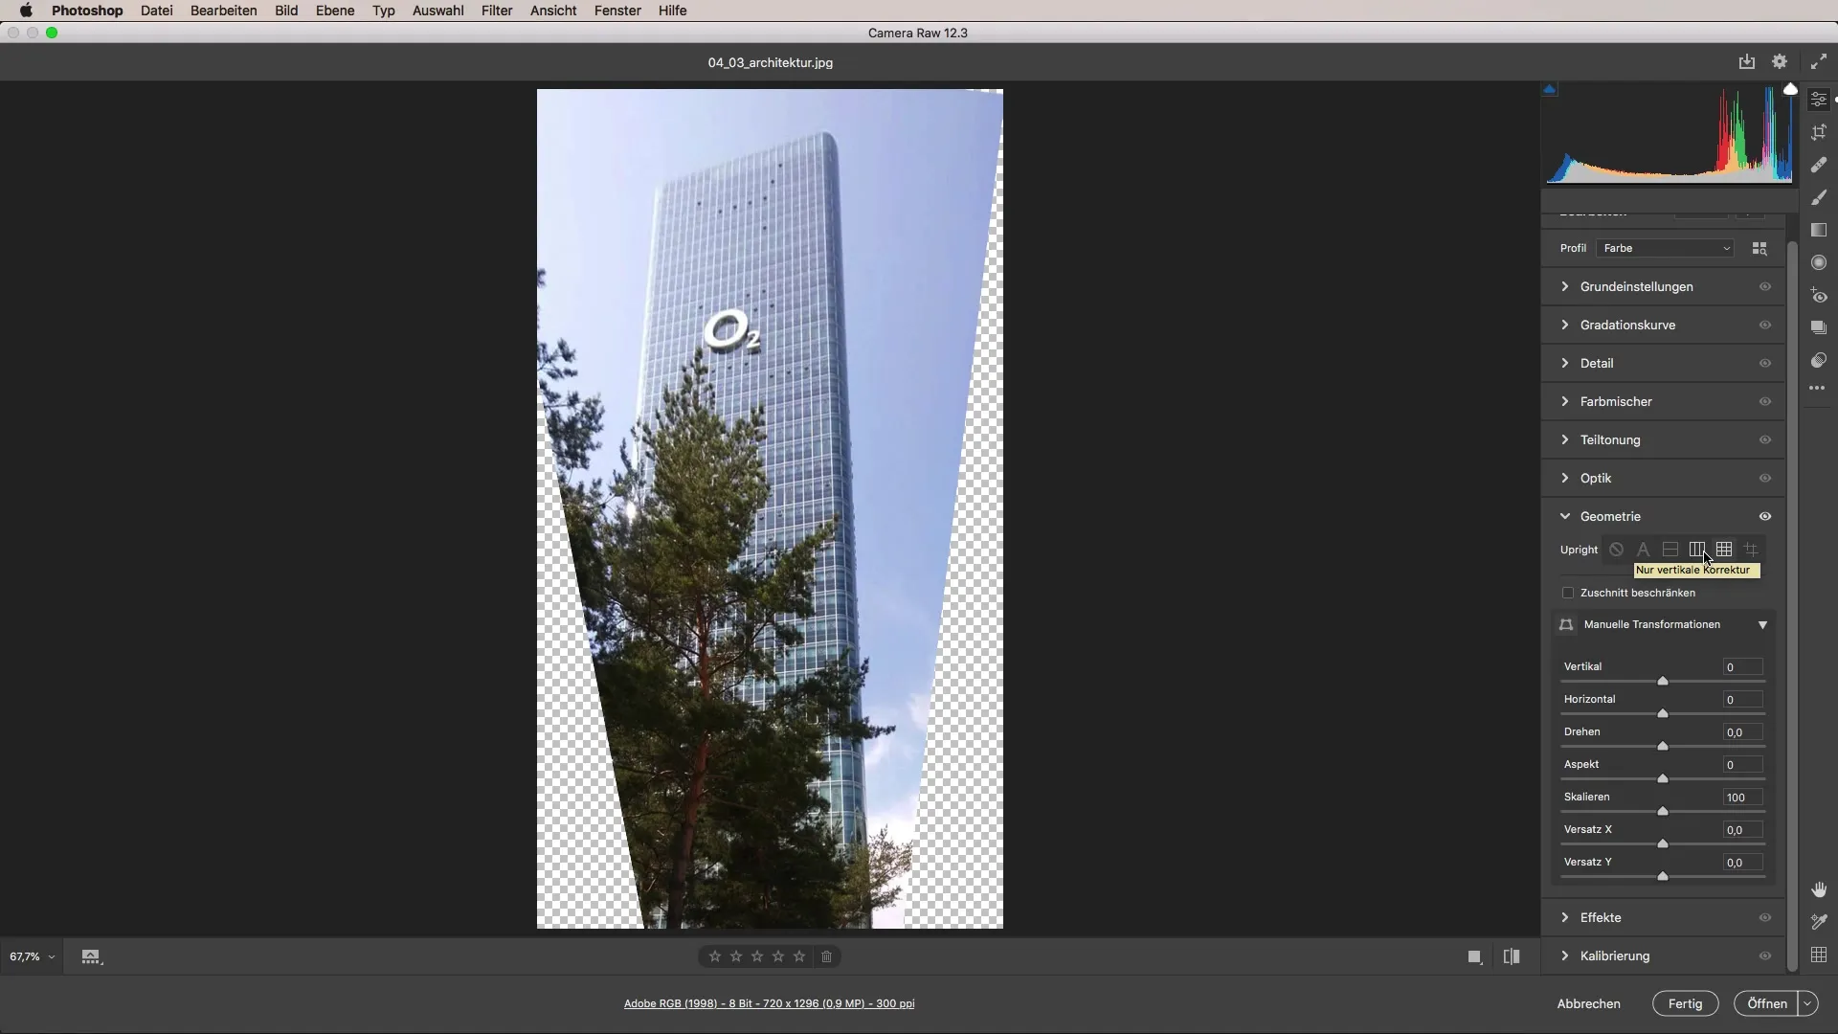Screen dimensions: 1838x1034
Task: Open the Snapshots panel icon
Action: (1819, 327)
